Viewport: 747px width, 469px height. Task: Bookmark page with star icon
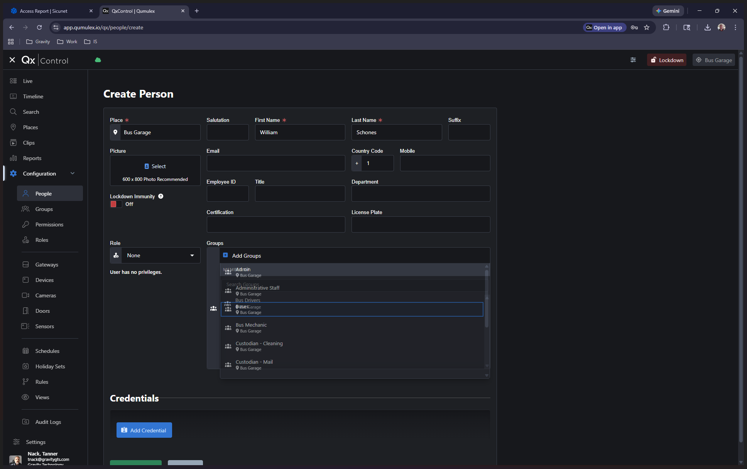[x=647, y=27]
